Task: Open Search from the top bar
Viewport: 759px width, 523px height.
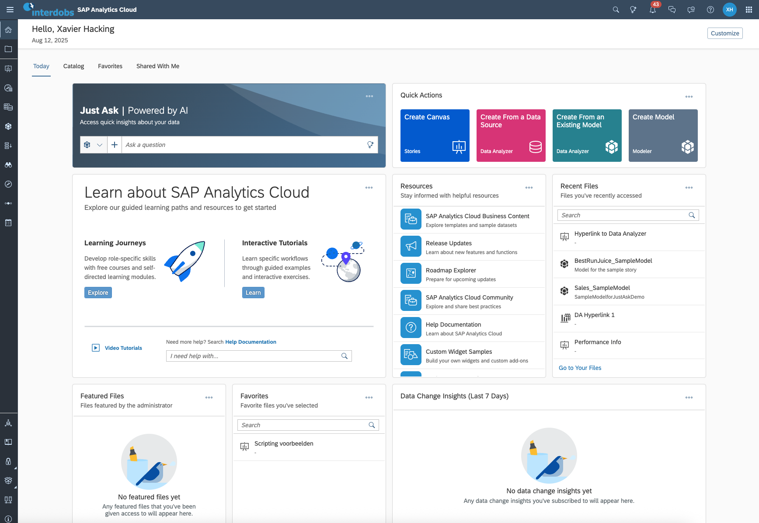Action: (616, 9)
